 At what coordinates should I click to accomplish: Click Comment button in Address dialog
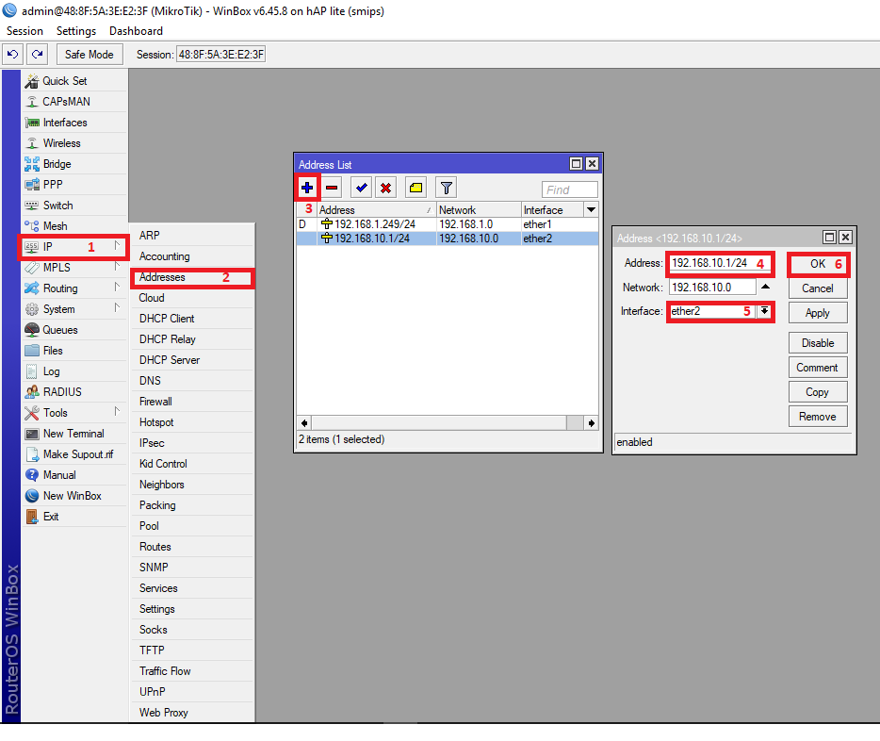pos(818,368)
